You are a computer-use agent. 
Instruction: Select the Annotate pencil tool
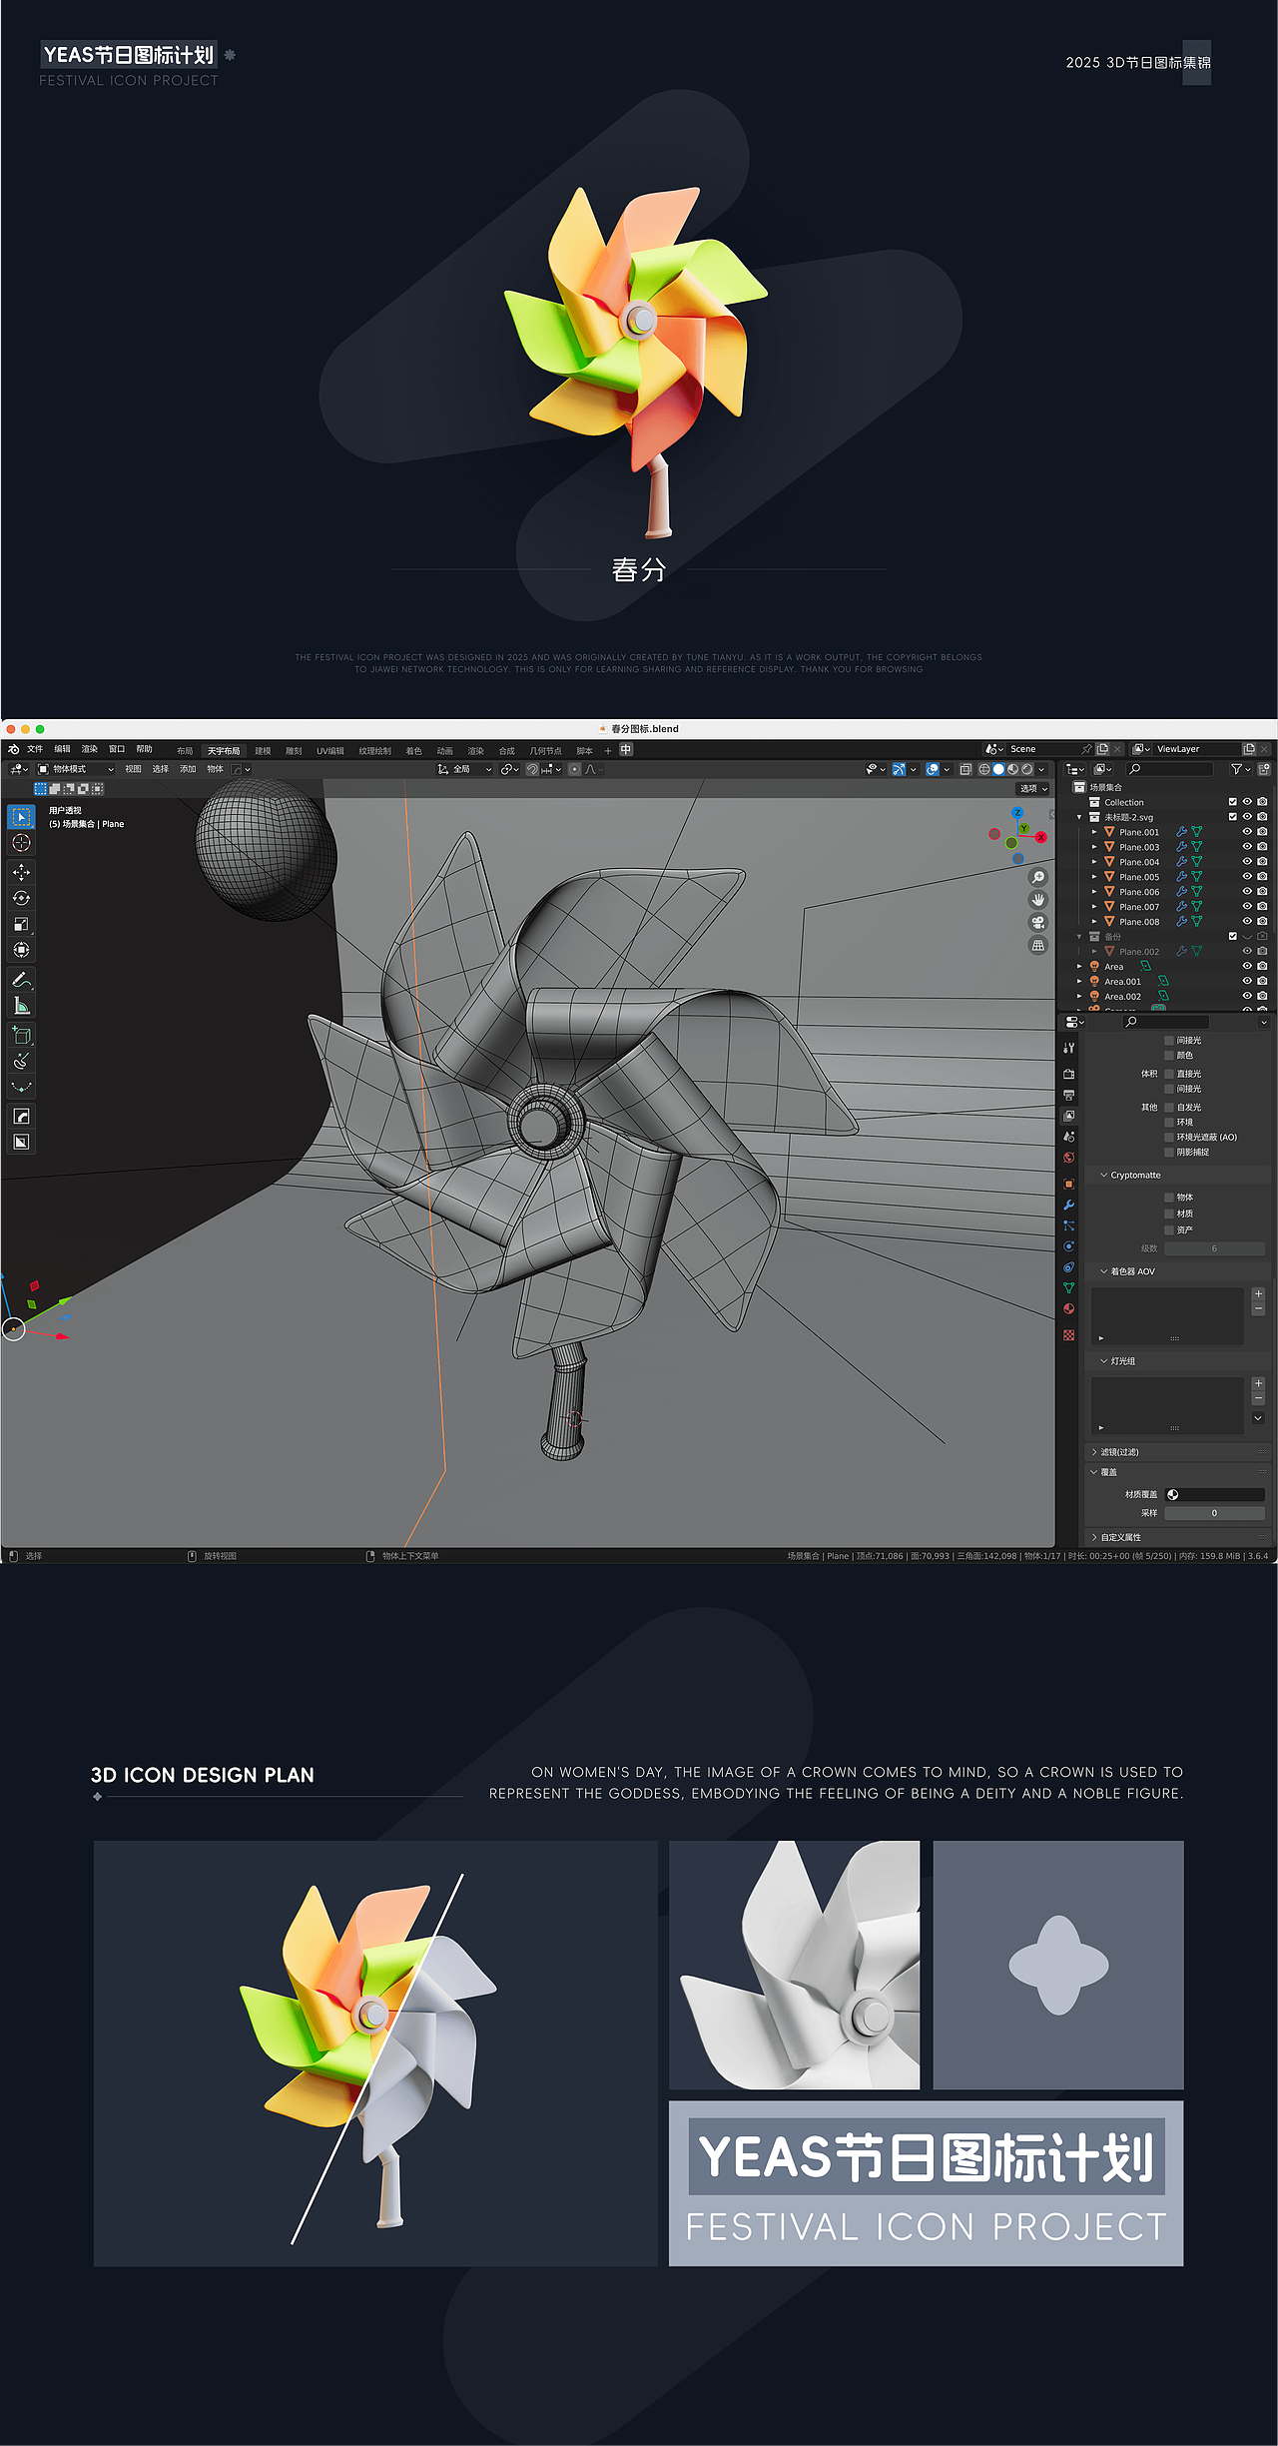coord(21,980)
